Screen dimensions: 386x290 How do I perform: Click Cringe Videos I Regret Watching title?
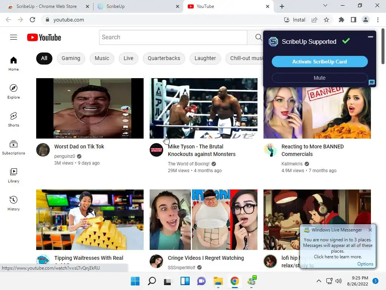[x=206, y=258]
